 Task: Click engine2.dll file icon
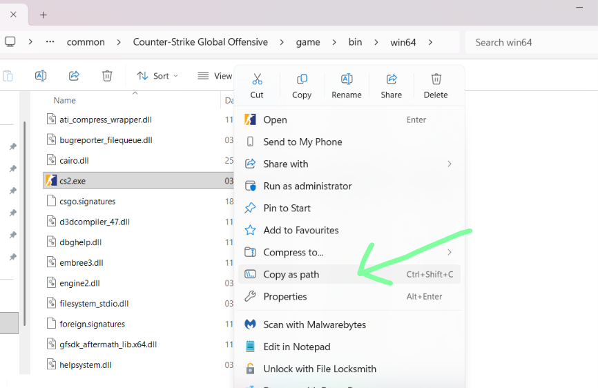pos(51,283)
